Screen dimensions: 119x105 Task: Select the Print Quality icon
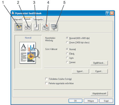tap(19, 27)
